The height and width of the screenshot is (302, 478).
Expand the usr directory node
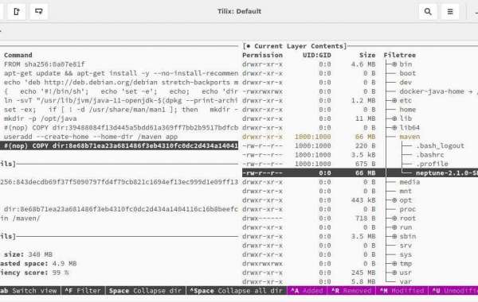394,273
